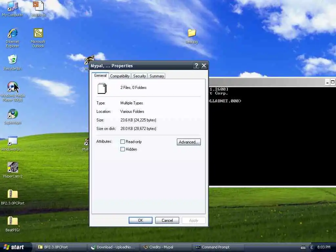Maximize the Command Prompt window
The width and height of the screenshot is (336, 252).
(333, 82)
